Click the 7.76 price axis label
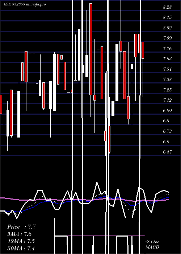The image size is (181, 254). coord(167,49)
